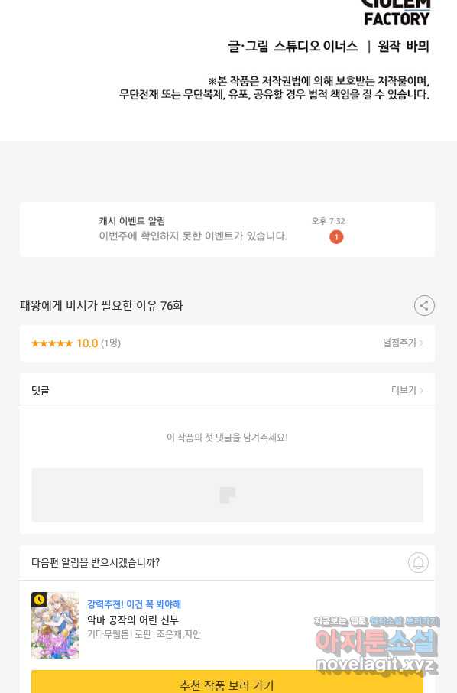Screen dimensions: 457x693
Task: Click the clock badge on cover thumbnail
Action: point(39,600)
